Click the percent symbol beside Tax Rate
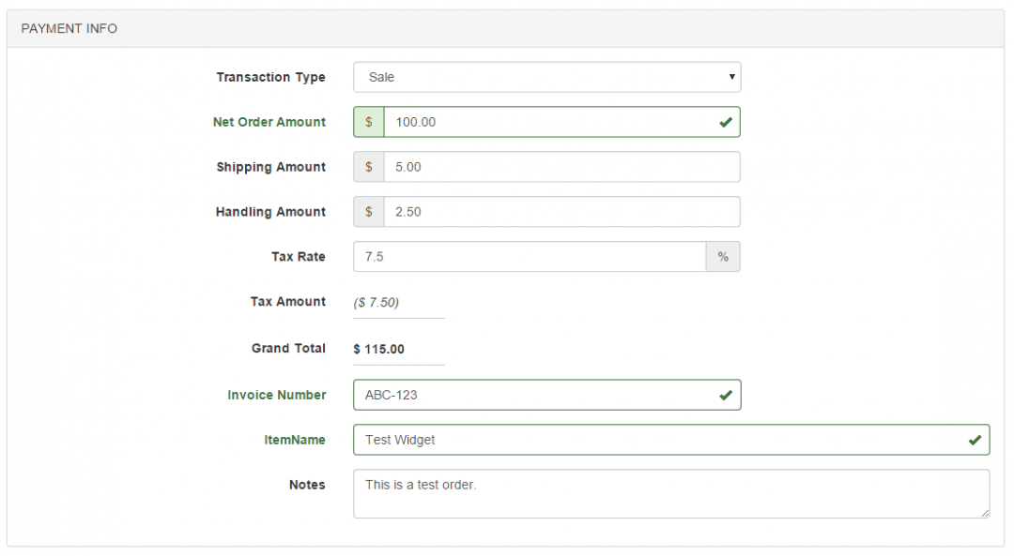The width and height of the screenshot is (1014, 556). pyautogui.click(x=723, y=256)
